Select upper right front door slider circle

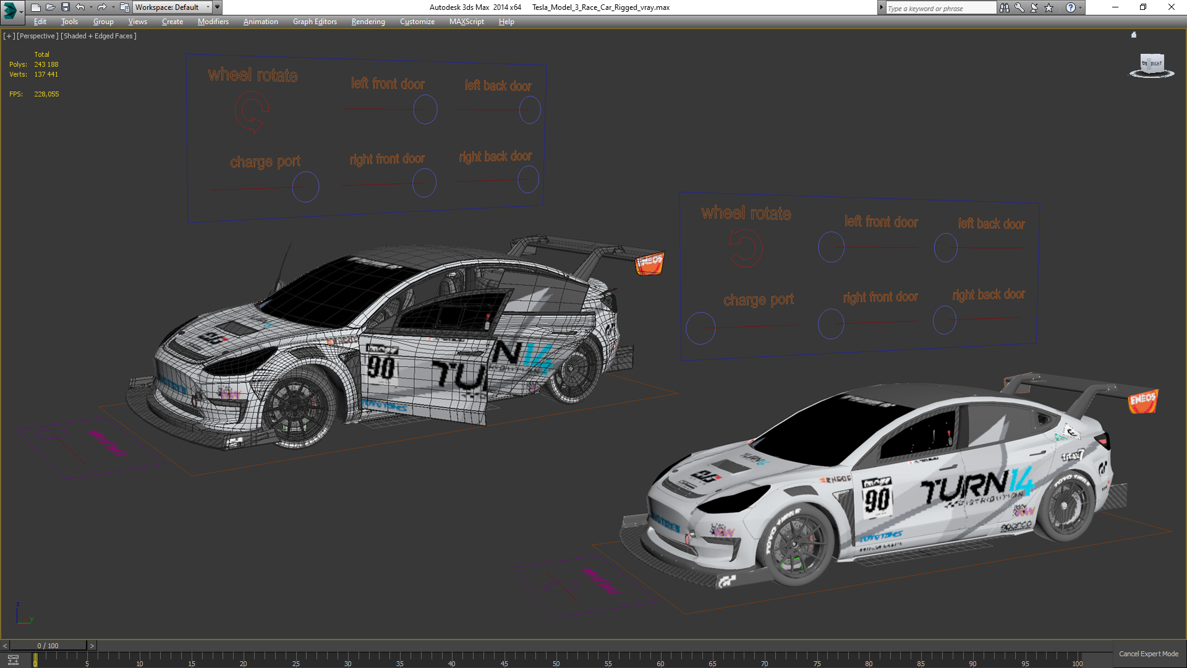[424, 183]
